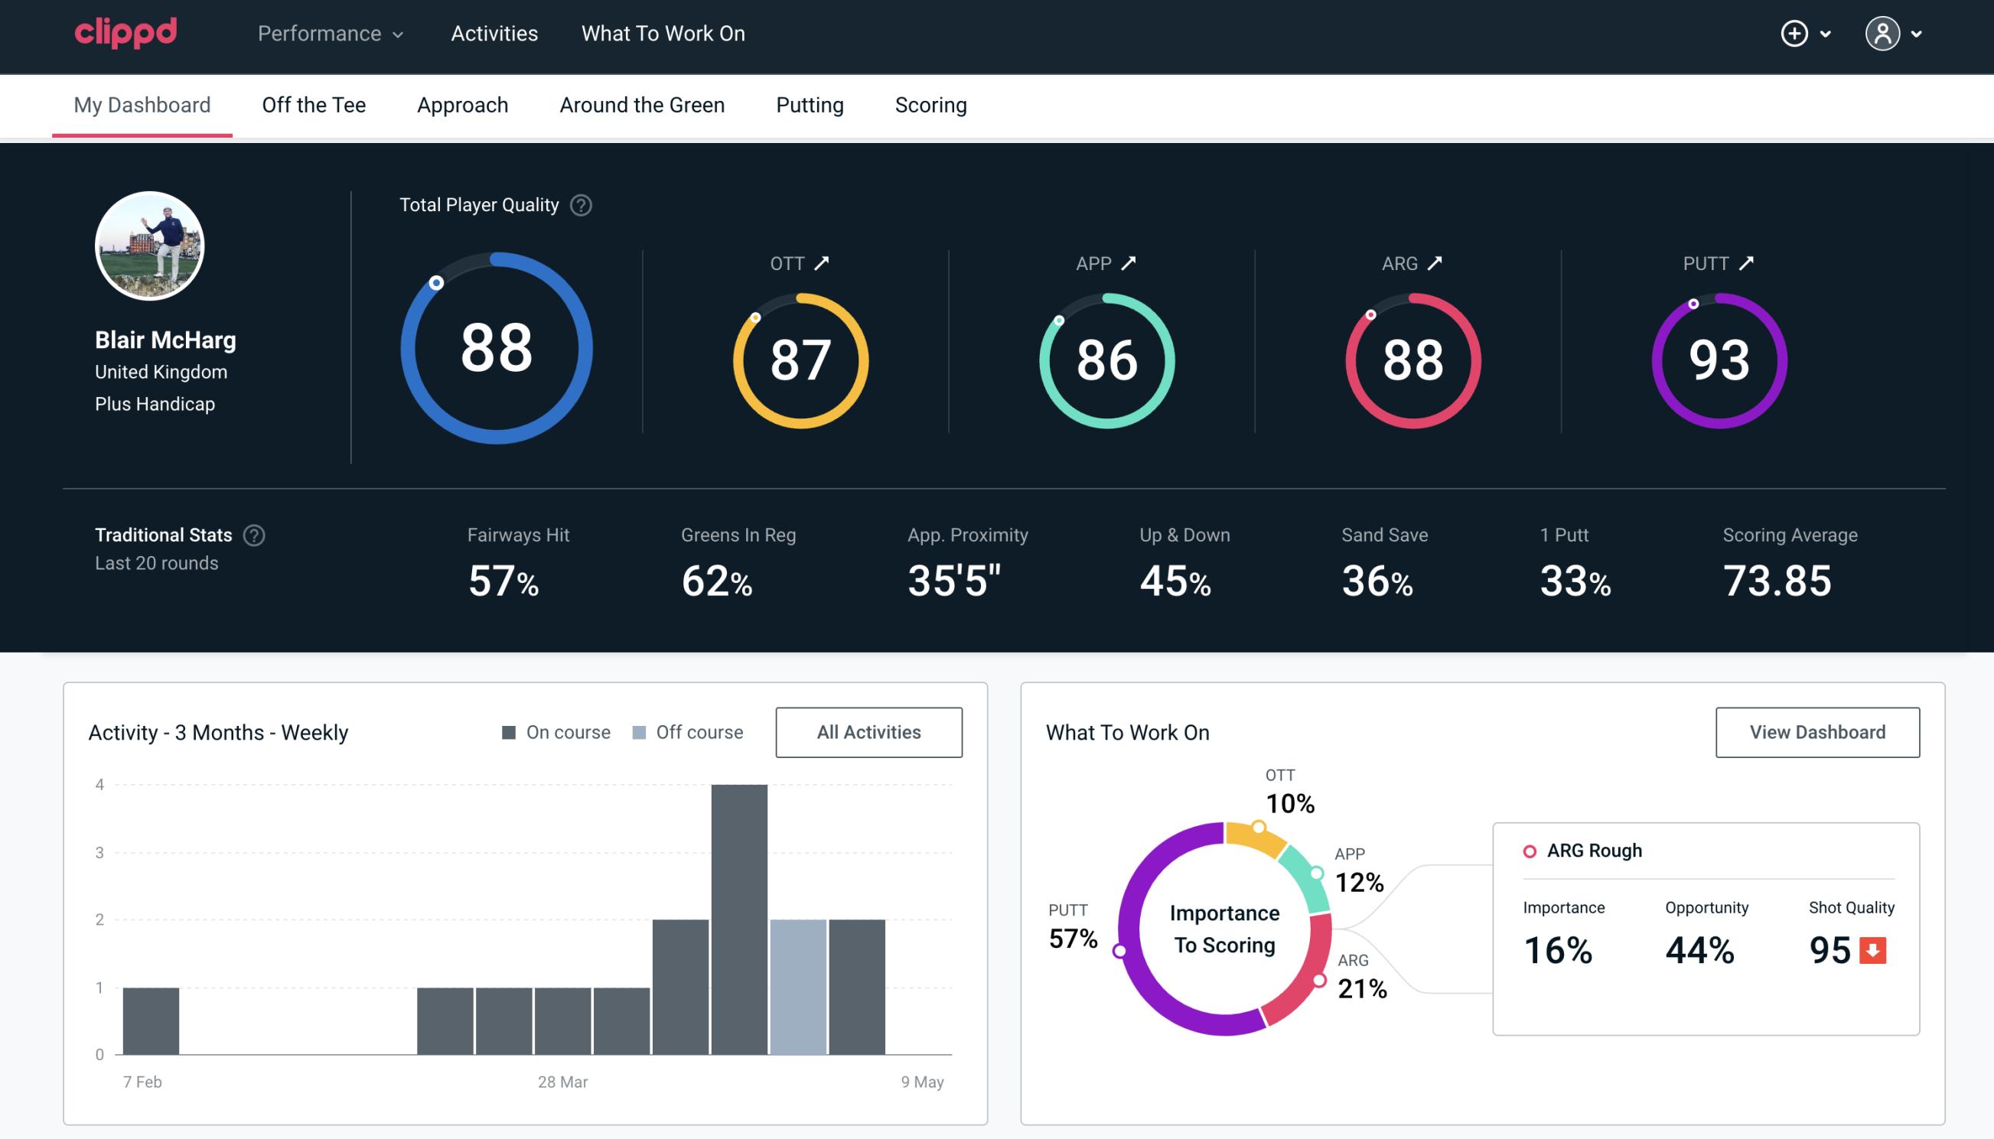This screenshot has width=1994, height=1139.
Task: Click the OTT upward trend arrow icon
Action: [x=822, y=263]
